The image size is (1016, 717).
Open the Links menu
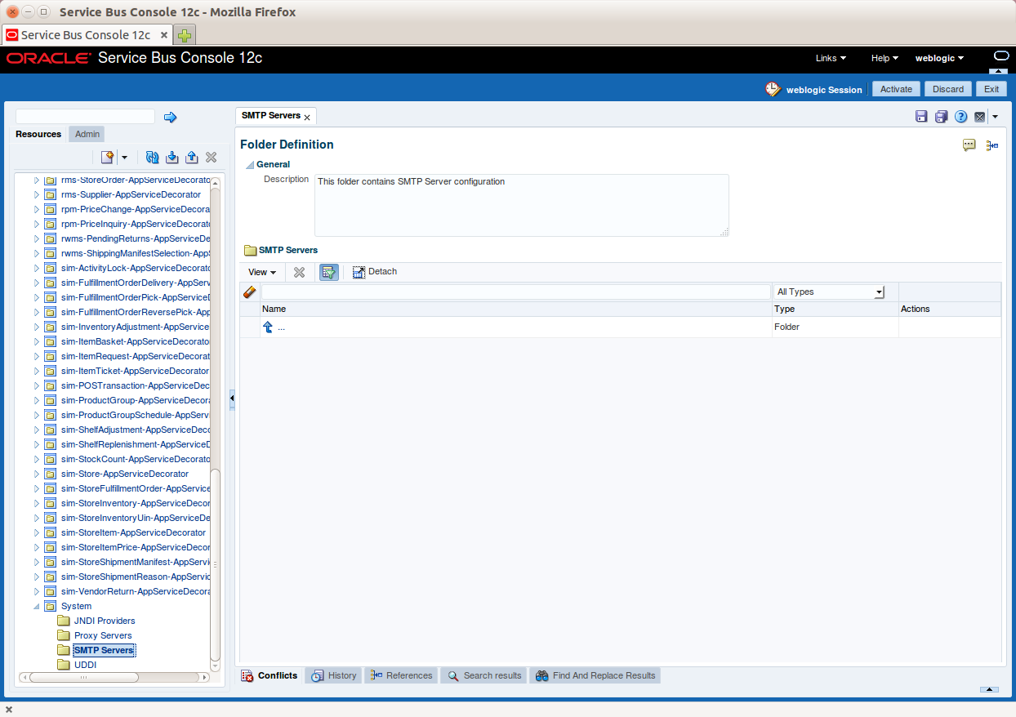(x=831, y=58)
